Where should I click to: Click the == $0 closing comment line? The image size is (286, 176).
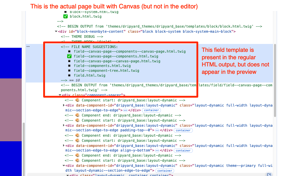pos(70,80)
